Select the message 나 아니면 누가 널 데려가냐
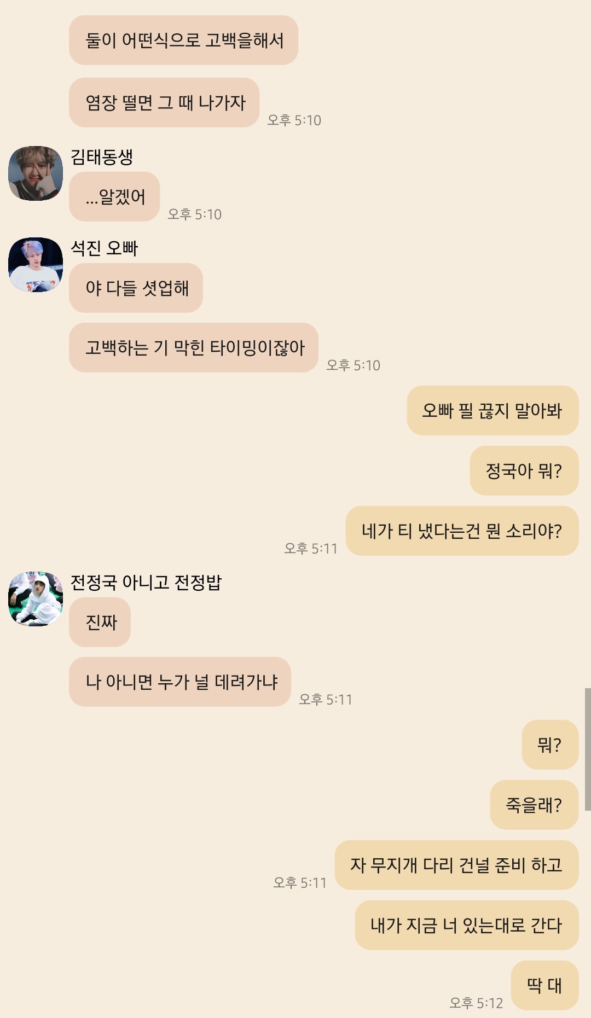Screen dimensions: 591x1018 [180, 682]
